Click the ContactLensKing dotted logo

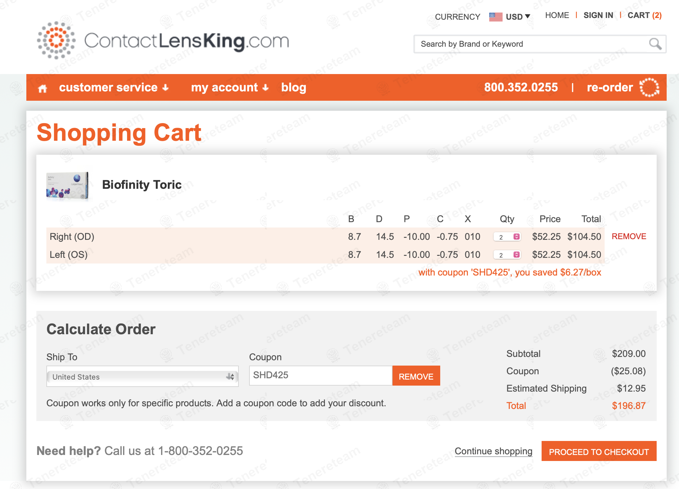coord(56,40)
